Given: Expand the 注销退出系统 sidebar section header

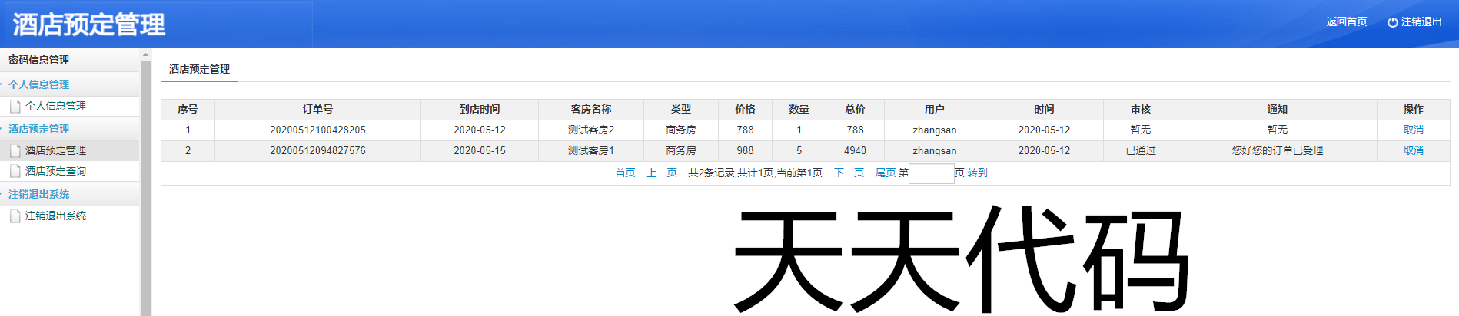Looking at the screenshot, I should click(x=38, y=194).
